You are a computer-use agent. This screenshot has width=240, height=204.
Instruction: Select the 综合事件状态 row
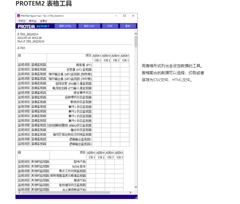[x=73, y=93]
